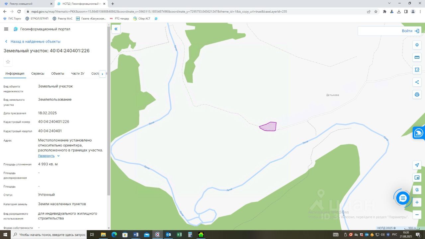Open Windows notification center icon
425x239 pixels.
point(418,235)
